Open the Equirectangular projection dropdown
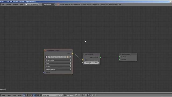This screenshot has width=172, height=97. pyautogui.click(x=58, y=69)
